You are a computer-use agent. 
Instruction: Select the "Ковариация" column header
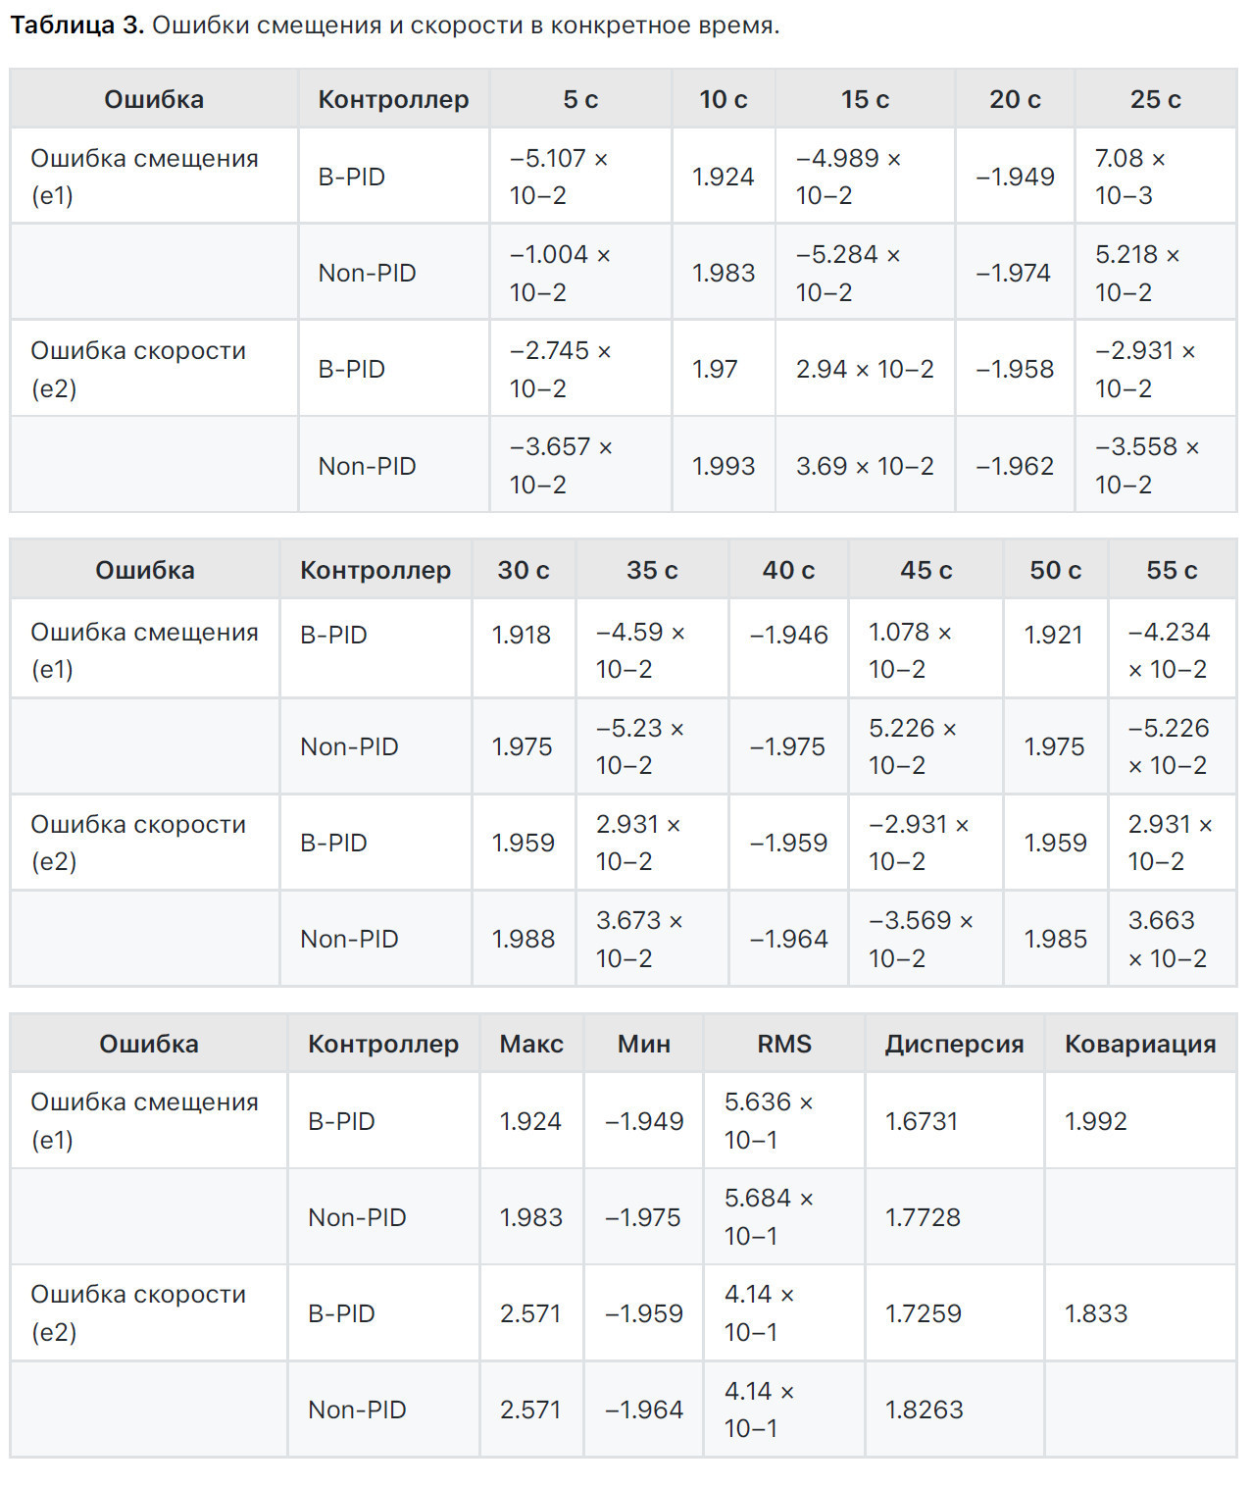coord(1140,1044)
